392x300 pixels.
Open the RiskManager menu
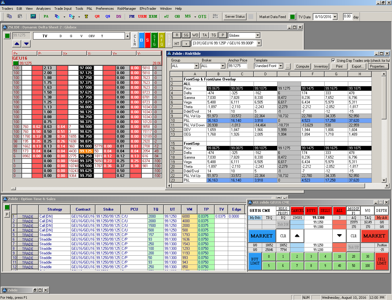click(126, 9)
